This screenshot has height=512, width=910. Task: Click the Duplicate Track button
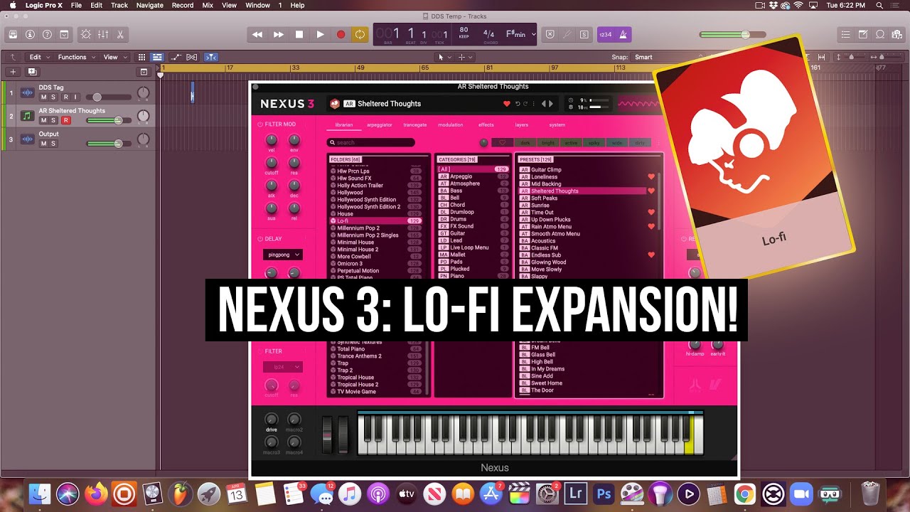click(x=32, y=72)
